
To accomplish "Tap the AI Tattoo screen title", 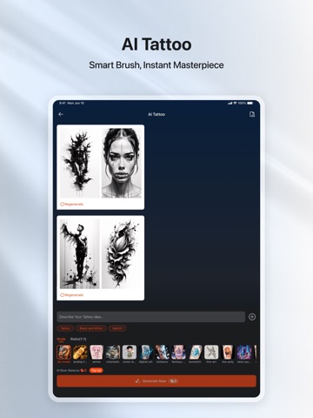I will coord(156,114).
